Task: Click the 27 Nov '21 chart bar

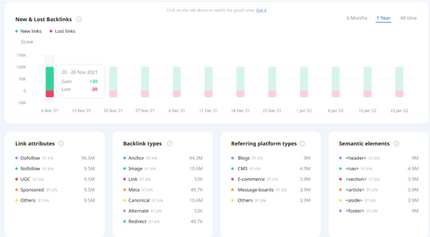Action: (x=145, y=82)
